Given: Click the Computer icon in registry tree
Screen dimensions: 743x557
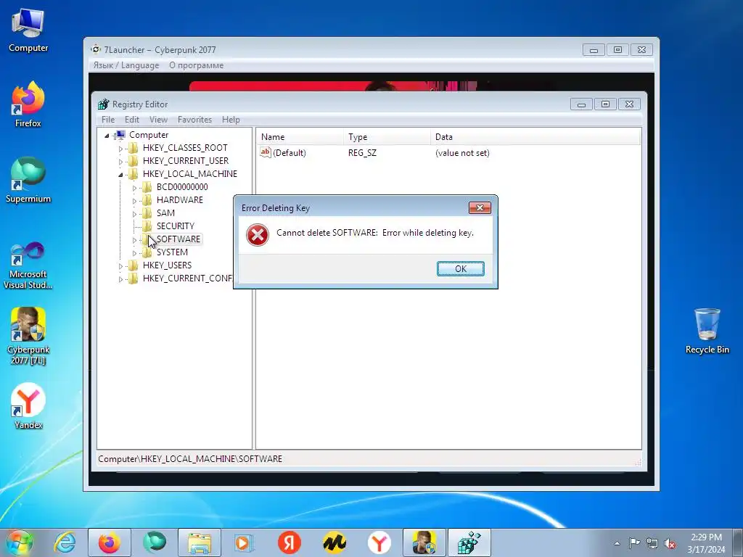Looking at the screenshot, I should [x=120, y=135].
